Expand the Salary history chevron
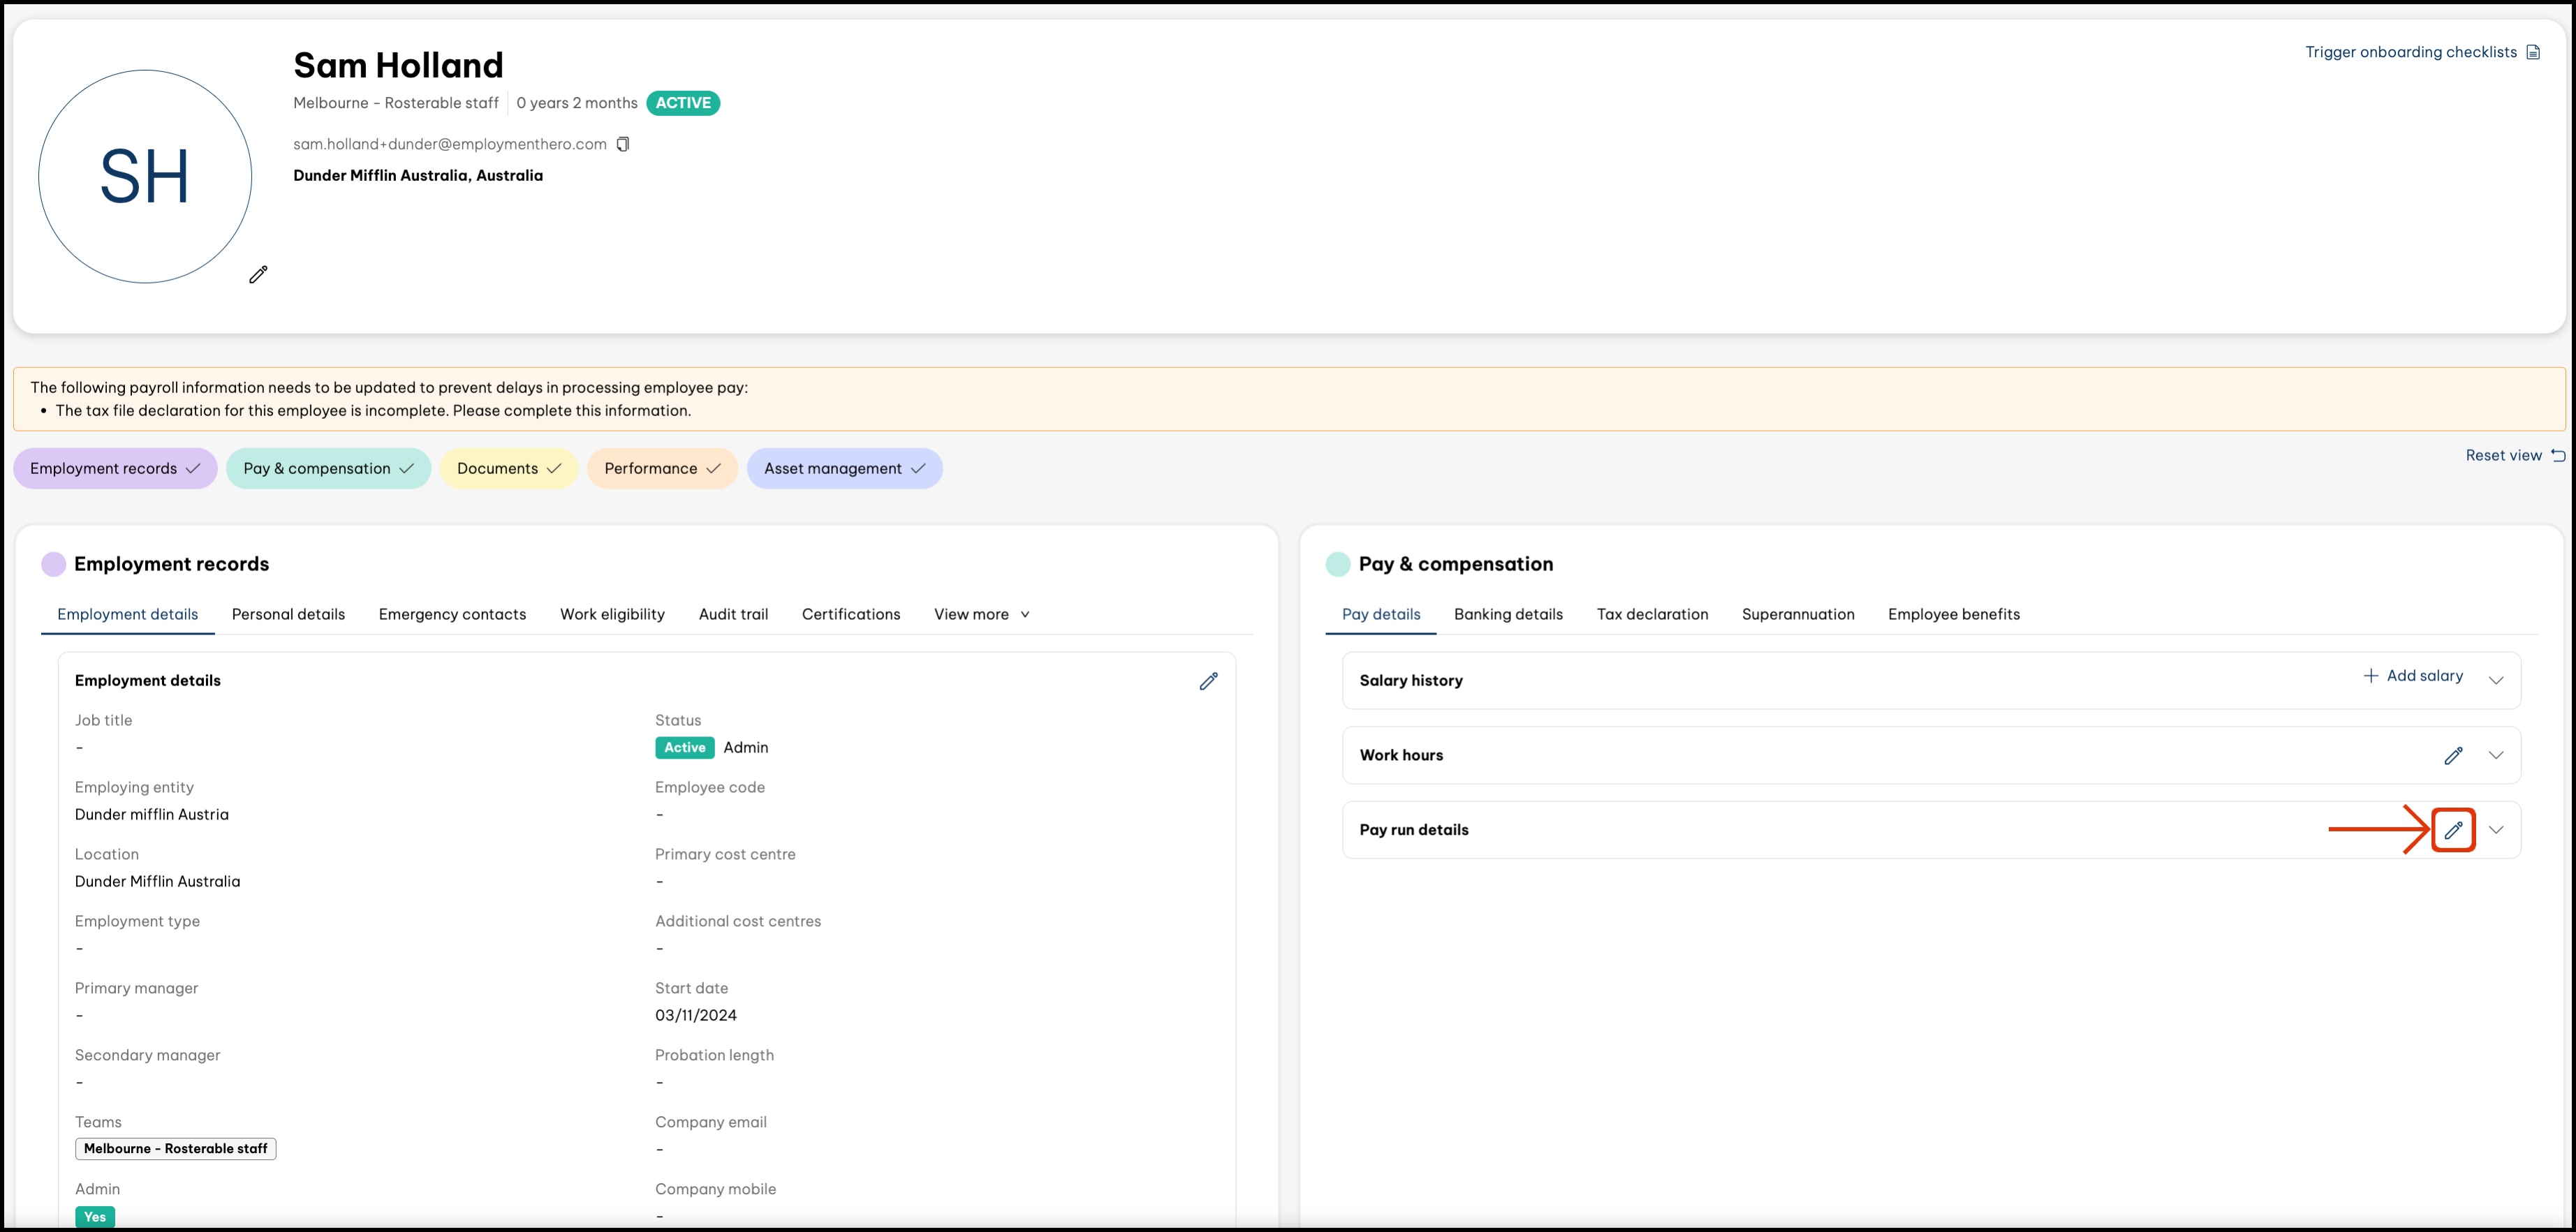The height and width of the screenshot is (1232, 2576). point(2496,680)
